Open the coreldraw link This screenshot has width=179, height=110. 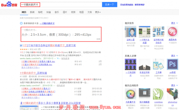click(x=159, y=102)
